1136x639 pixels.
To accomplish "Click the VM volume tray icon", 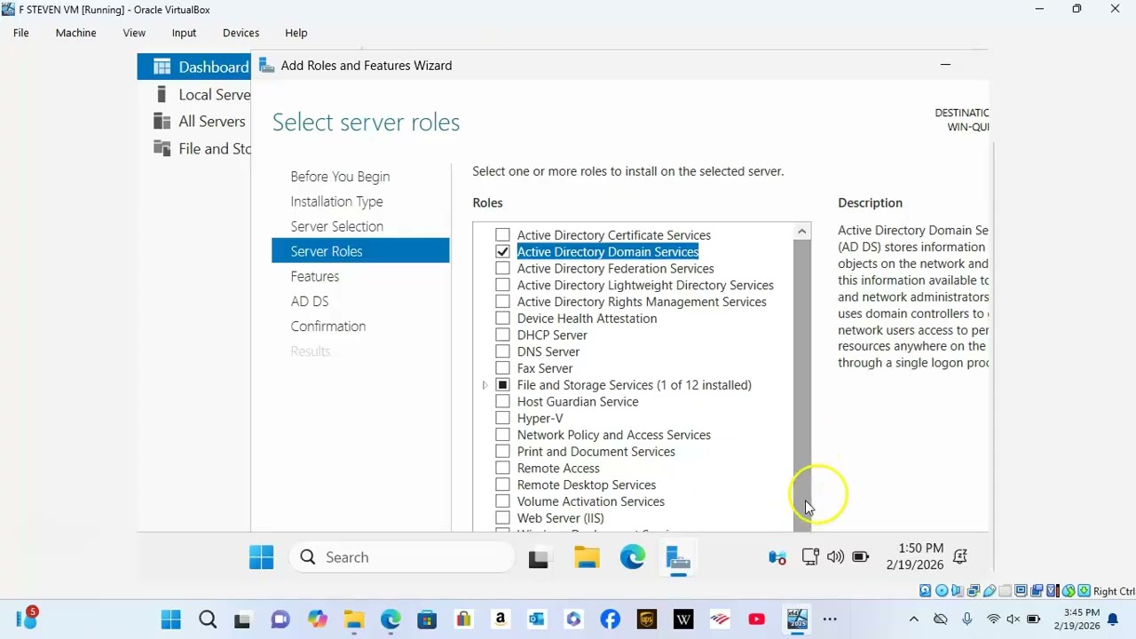I will pyautogui.click(x=835, y=557).
